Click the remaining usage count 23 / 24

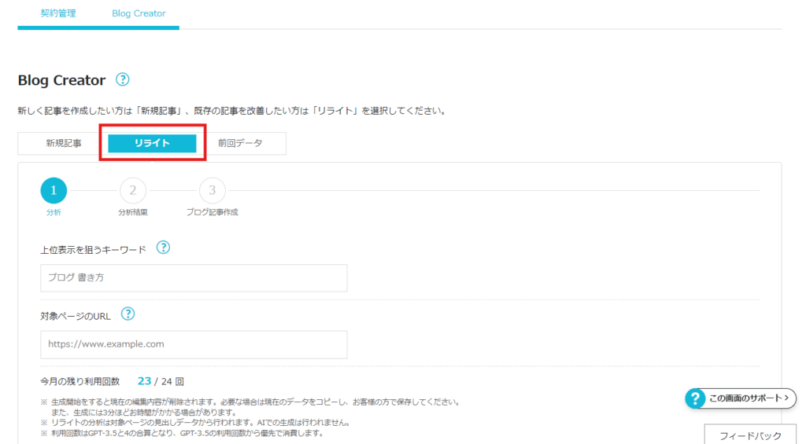click(161, 381)
